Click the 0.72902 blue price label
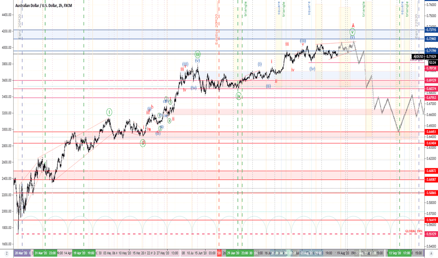 click(x=431, y=39)
